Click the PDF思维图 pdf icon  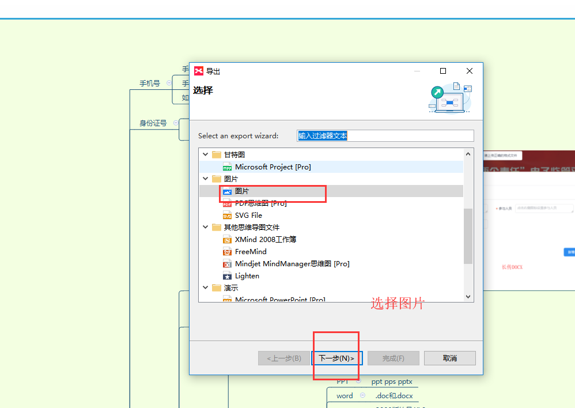pyautogui.click(x=228, y=203)
